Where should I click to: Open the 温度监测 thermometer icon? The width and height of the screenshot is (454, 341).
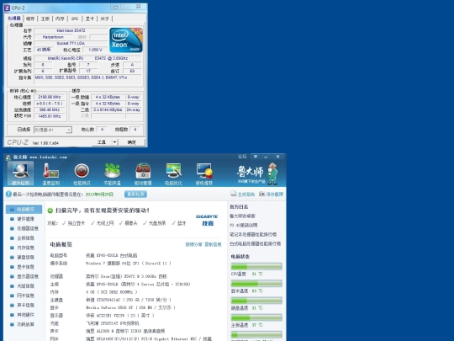(51, 170)
